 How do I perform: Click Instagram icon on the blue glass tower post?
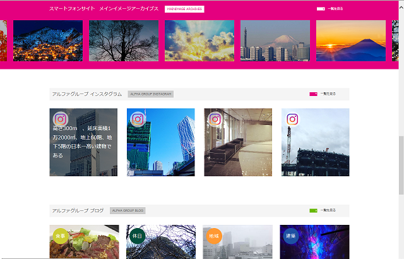pos(138,119)
